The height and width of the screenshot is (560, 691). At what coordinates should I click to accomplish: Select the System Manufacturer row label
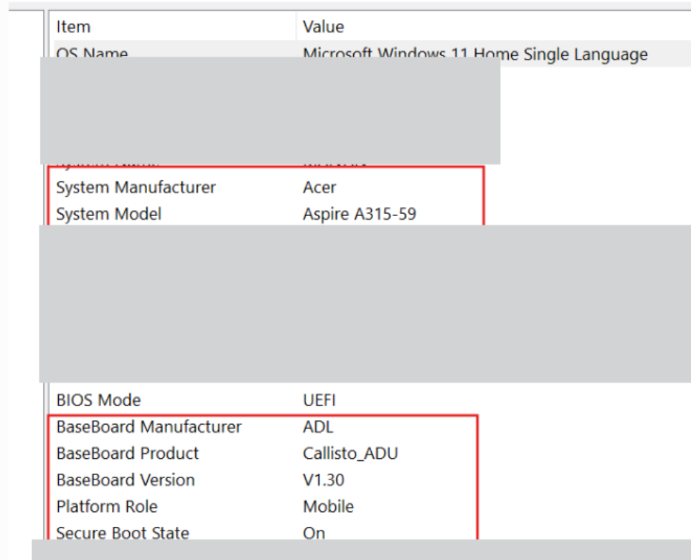tap(136, 187)
